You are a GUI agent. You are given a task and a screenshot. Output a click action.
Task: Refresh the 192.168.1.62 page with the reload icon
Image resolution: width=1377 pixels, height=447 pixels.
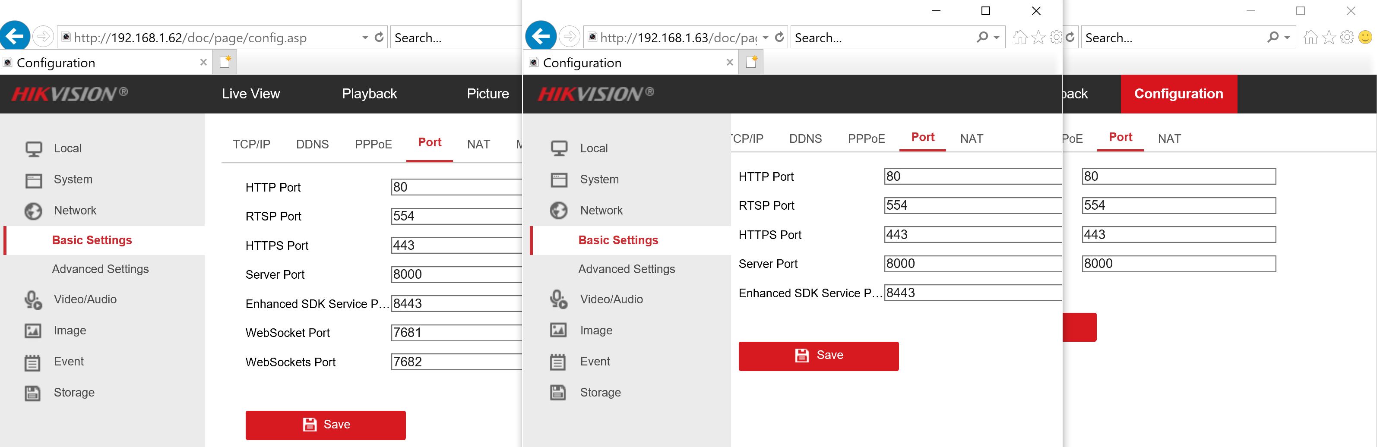[x=379, y=38]
